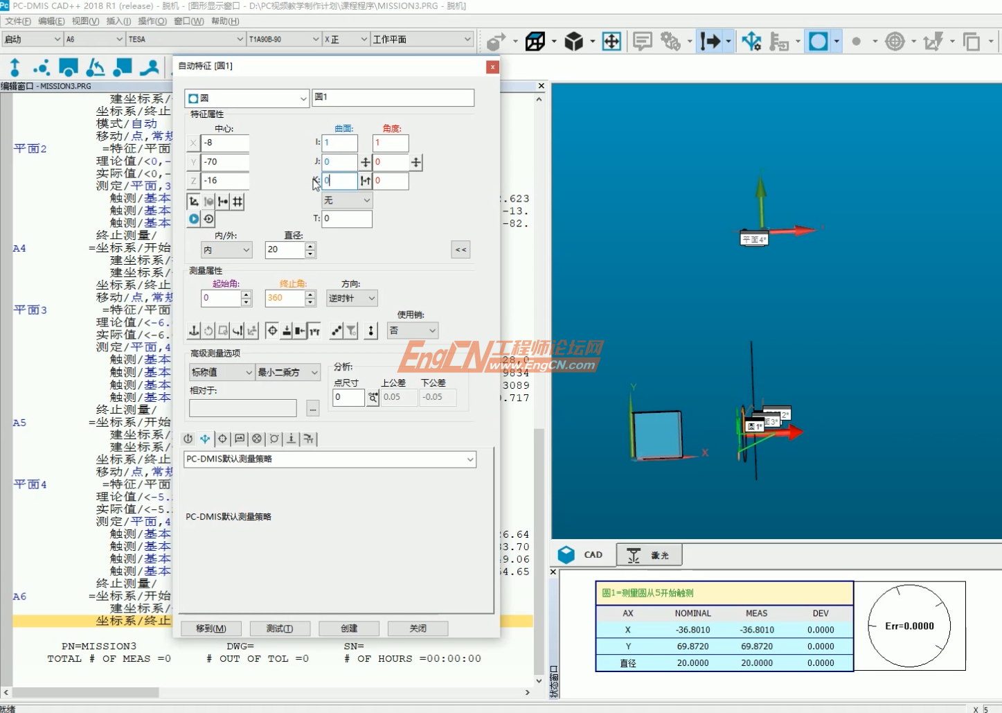Switch to the 激光 tab below the CAD view
This screenshot has width=1002, height=713.
click(648, 554)
